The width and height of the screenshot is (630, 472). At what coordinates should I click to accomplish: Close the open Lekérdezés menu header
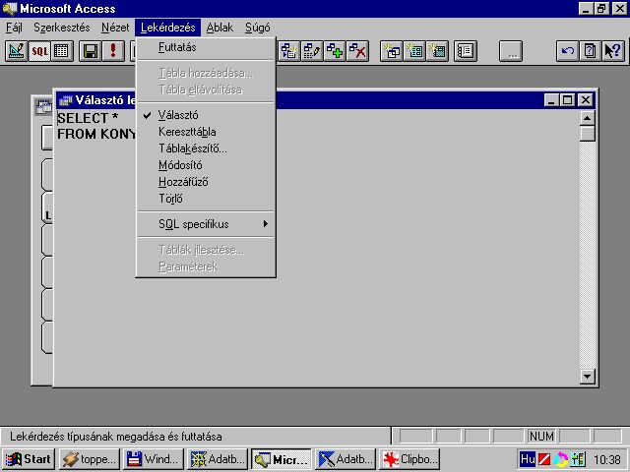tap(168, 28)
